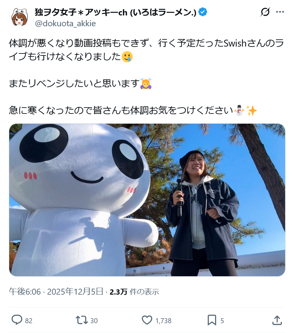Open the attached mascot photo

(x=147, y=200)
